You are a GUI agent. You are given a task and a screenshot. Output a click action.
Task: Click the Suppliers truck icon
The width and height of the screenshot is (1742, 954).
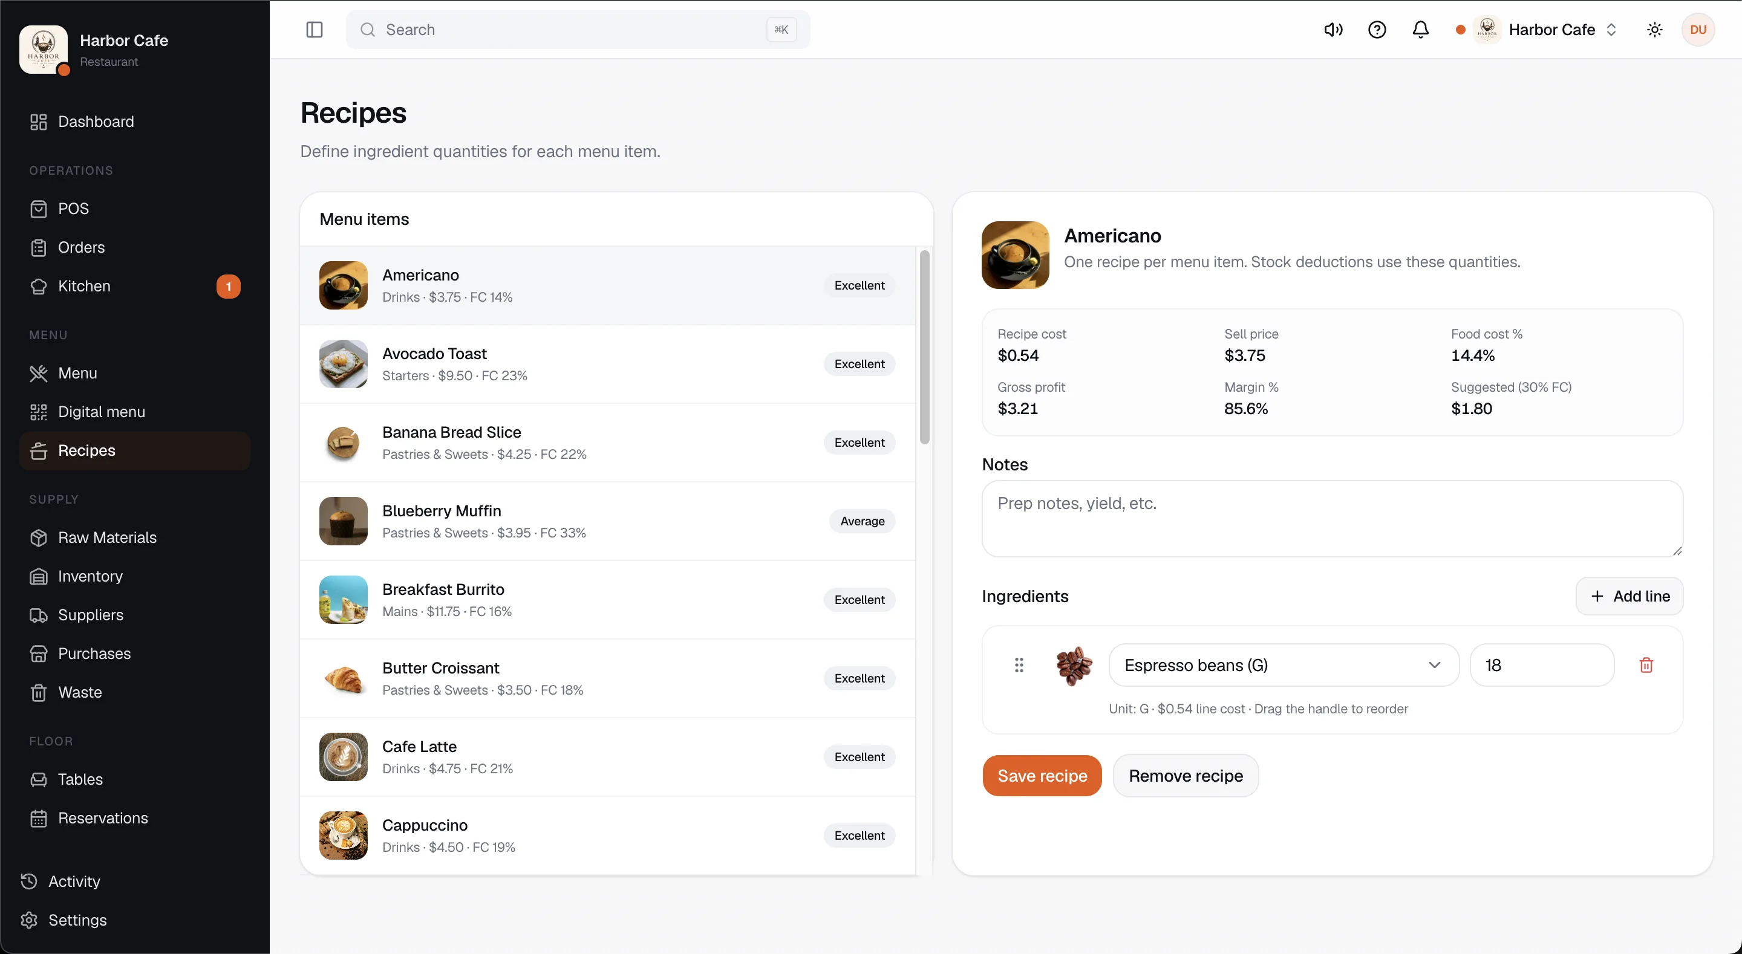pyautogui.click(x=39, y=615)
